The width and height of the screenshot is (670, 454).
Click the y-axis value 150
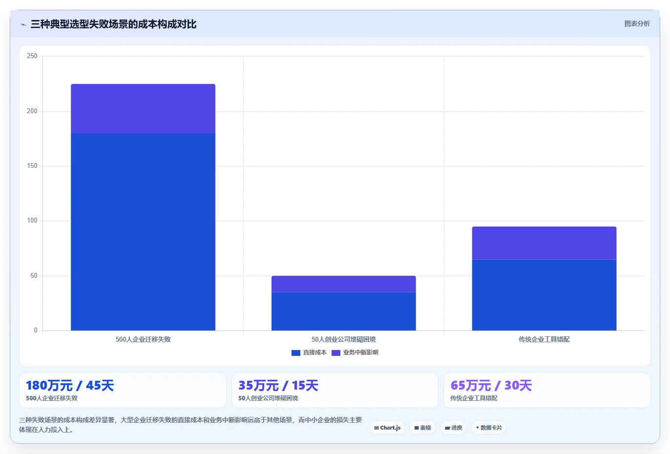point(32,166)
